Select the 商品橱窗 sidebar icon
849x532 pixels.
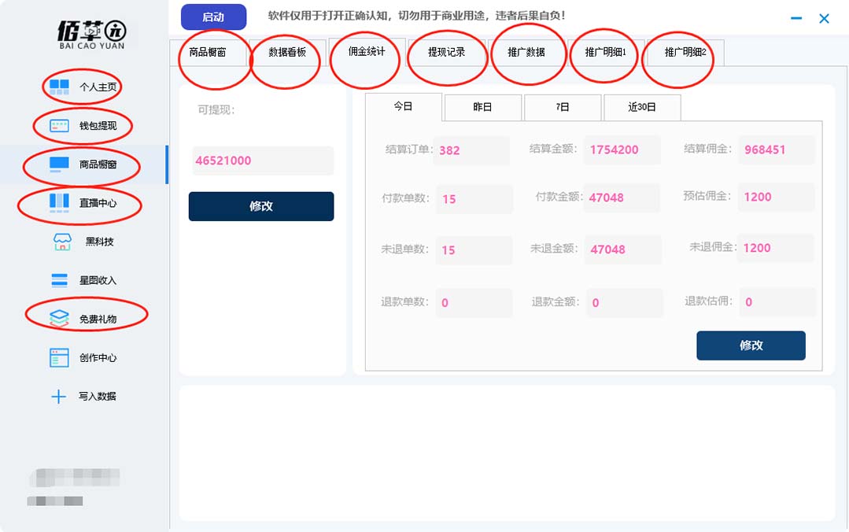pyautogui.click(x=60, y=164)
